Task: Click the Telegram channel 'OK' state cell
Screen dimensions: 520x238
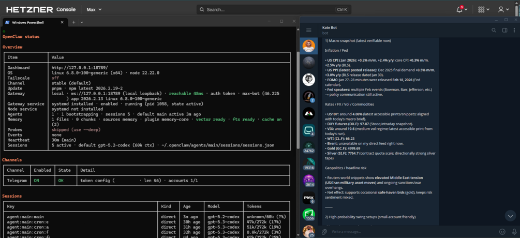Action: 60,181
